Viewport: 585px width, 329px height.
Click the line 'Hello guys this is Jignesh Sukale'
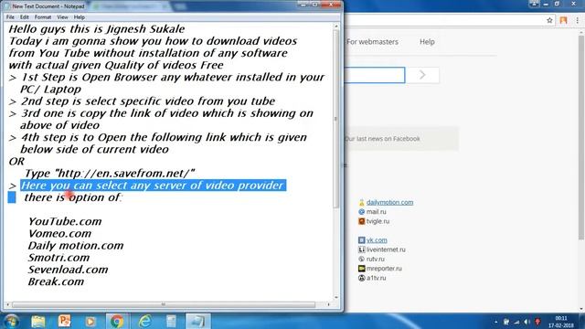97,28
